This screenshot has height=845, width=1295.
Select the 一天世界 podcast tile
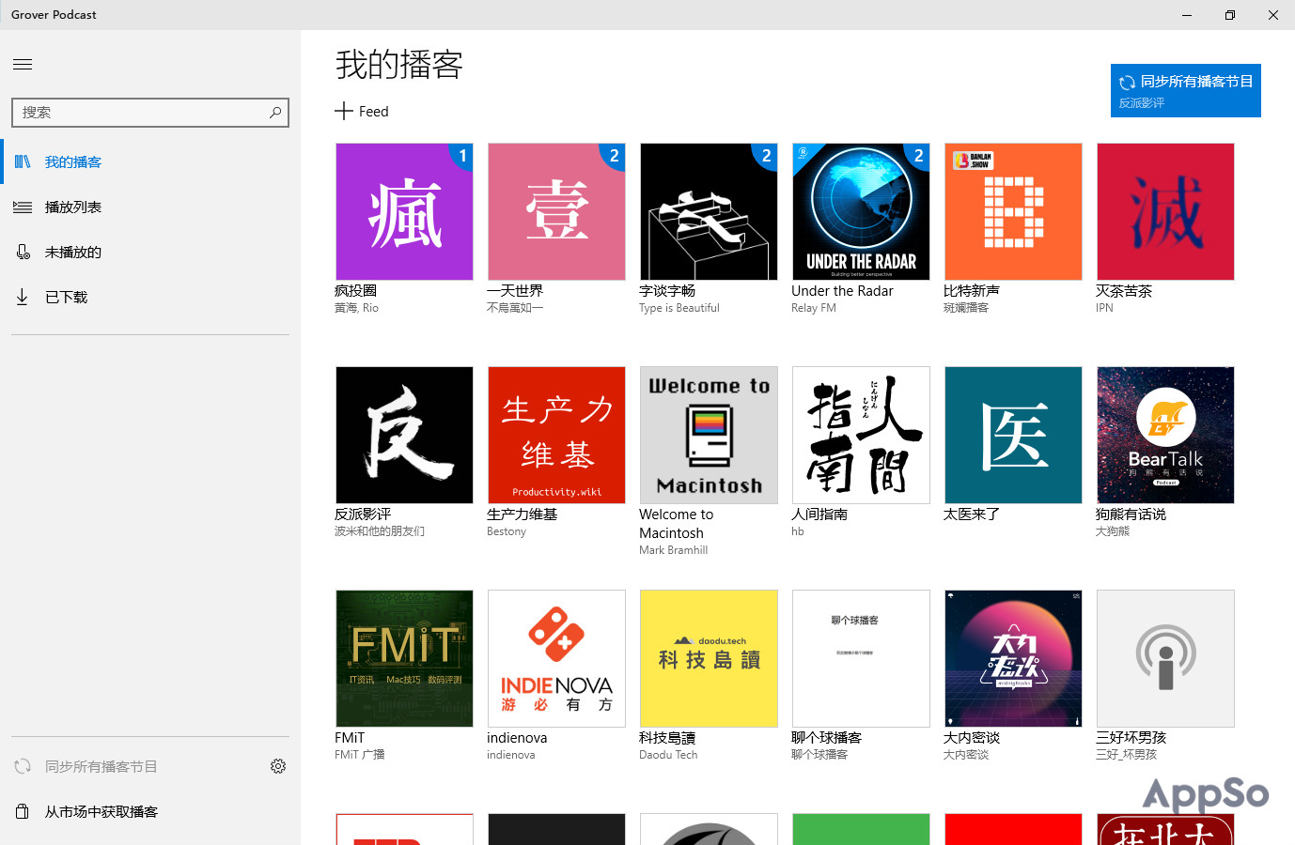point(556,211)
